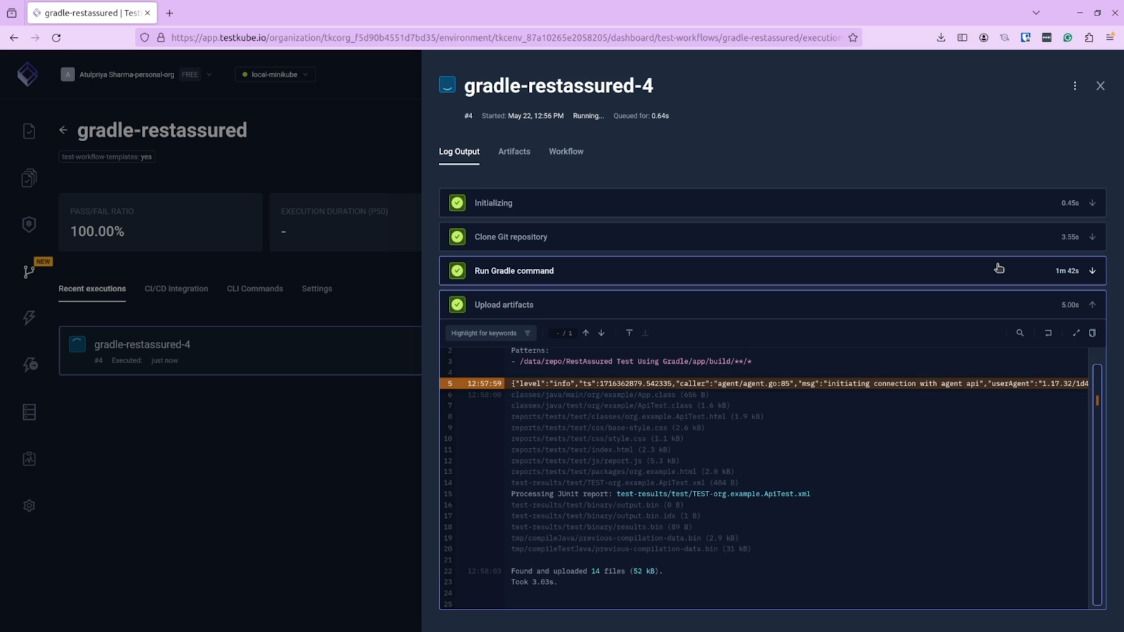Open the browser extensions puzzle icon
Image resolution: width=1124 pixels, height=632 pixels.
pos(1089,38)
